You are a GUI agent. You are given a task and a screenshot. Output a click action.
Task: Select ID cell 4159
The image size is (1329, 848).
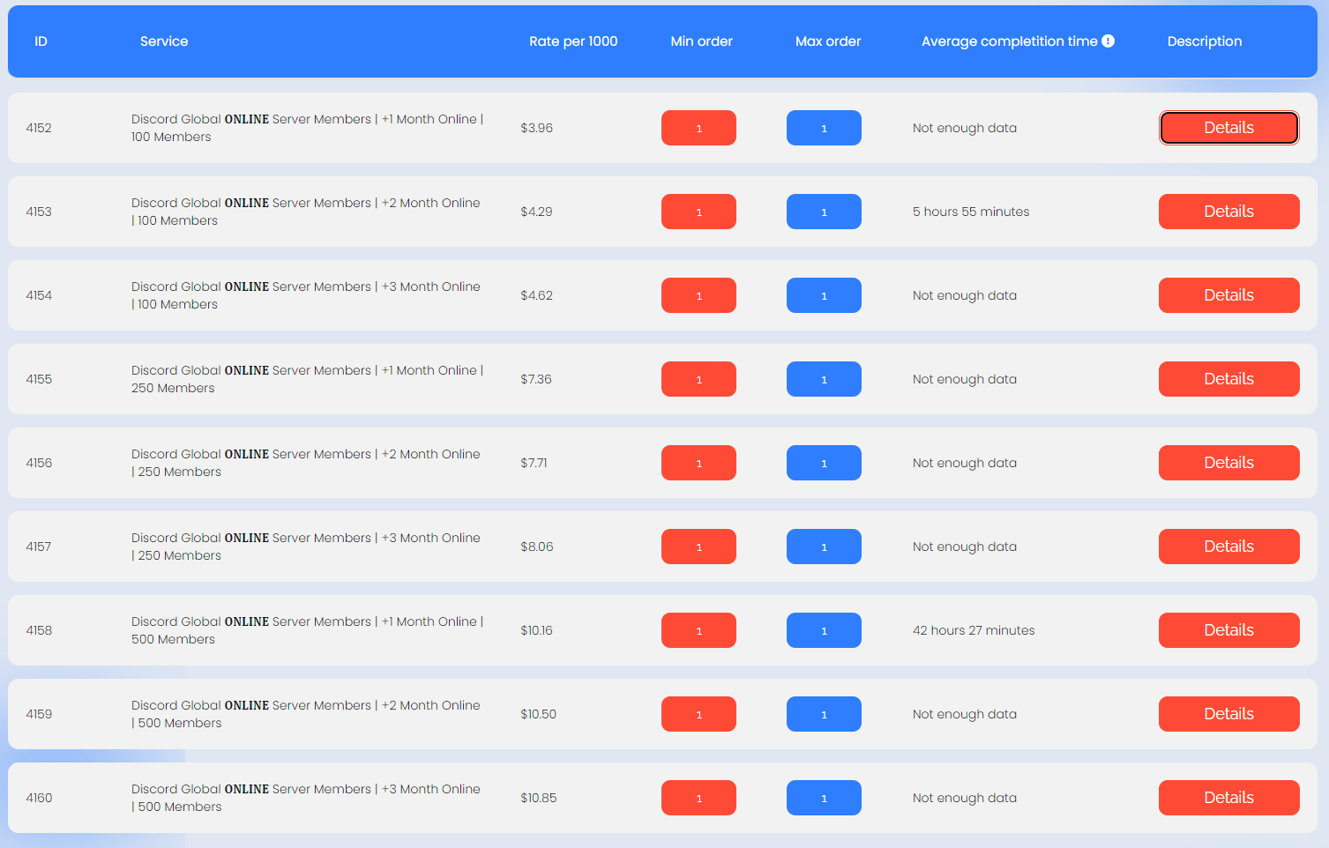pyautogui.click(x=39, y=714)
